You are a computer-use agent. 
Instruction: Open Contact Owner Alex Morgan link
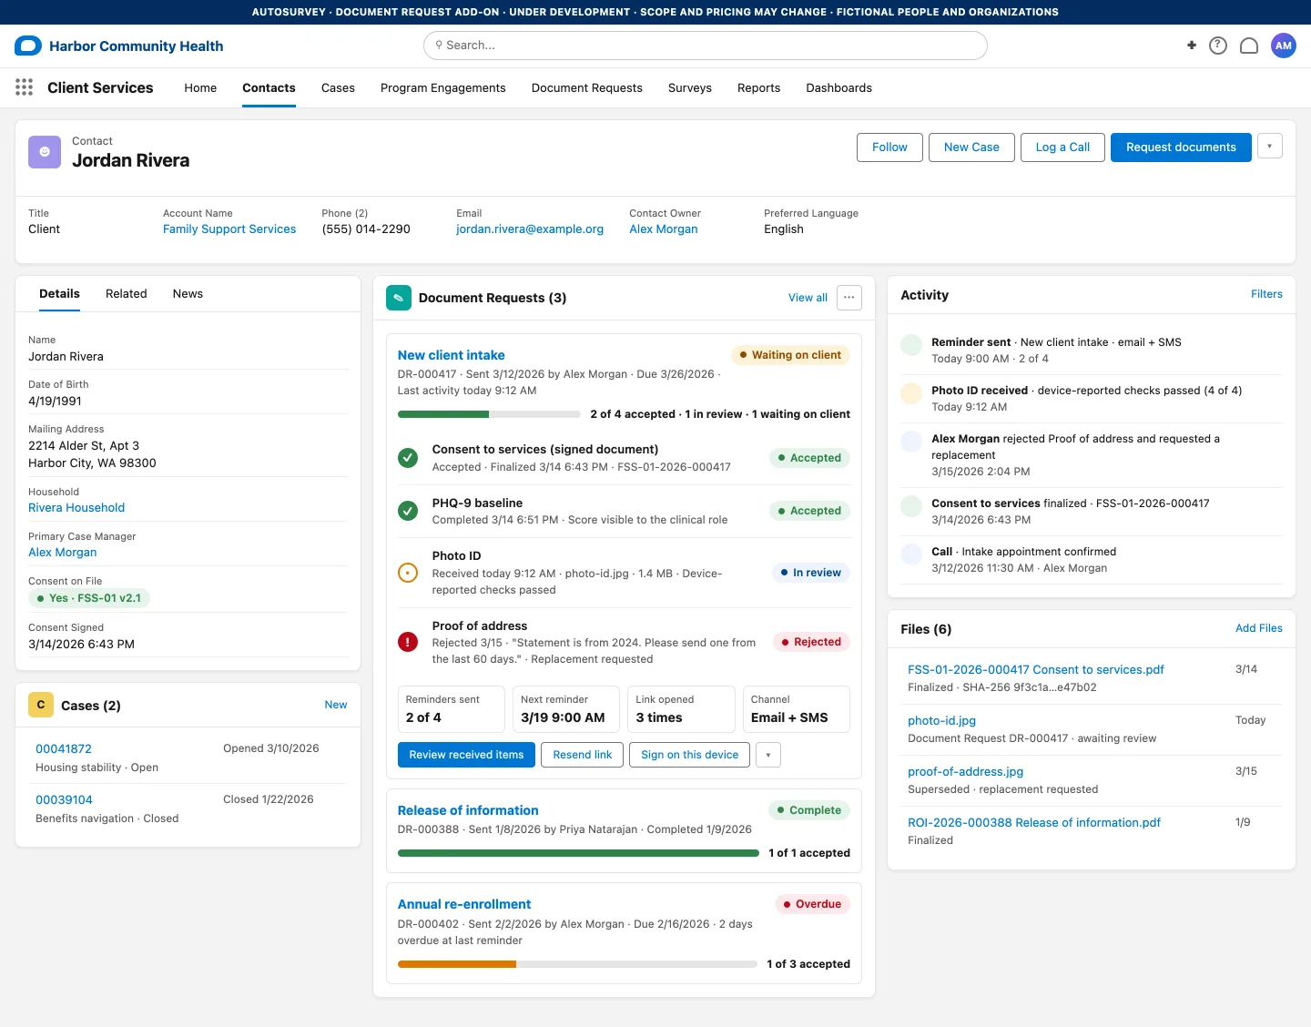click(x=664, y=229)
